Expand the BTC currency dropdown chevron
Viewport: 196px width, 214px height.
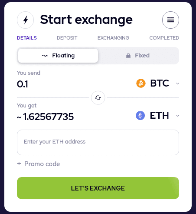177,84
